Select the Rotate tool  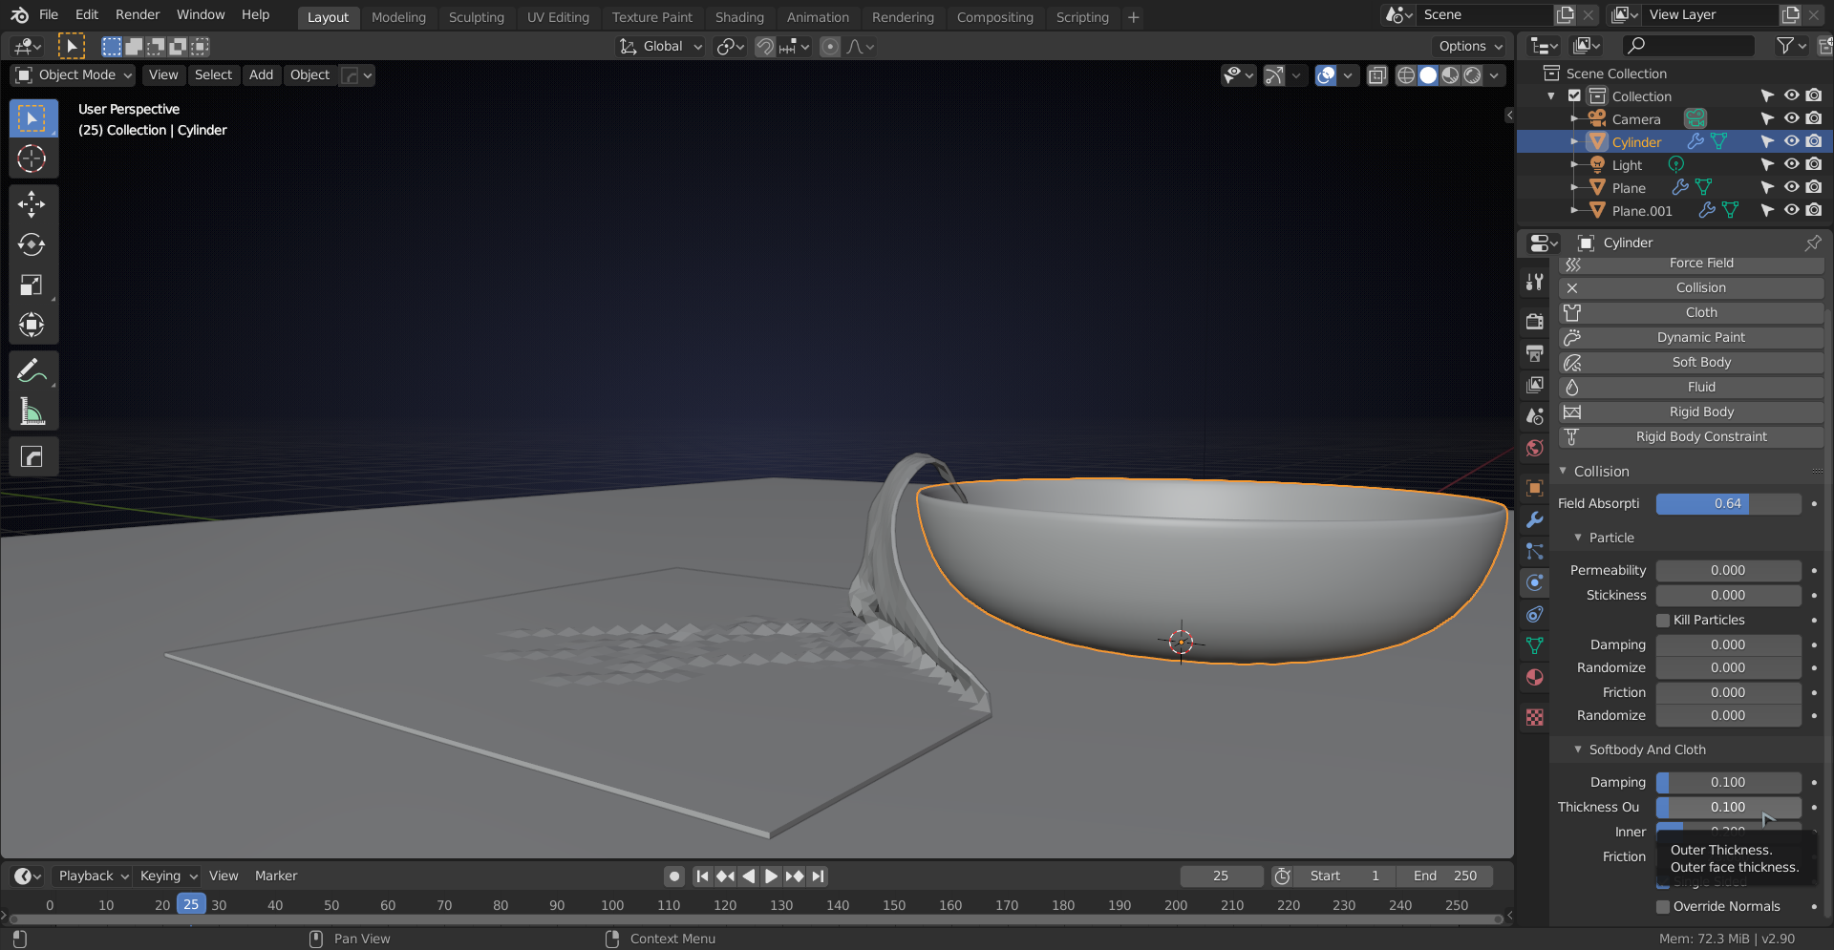[x=32, y=244]
